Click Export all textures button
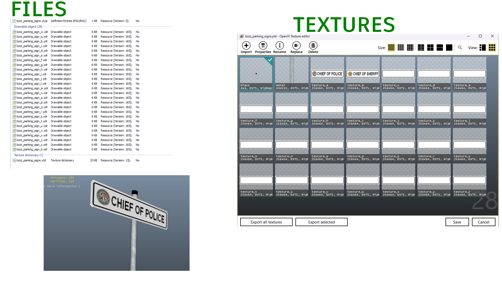This screenshot has height=282, width=502. pos(266,222)
